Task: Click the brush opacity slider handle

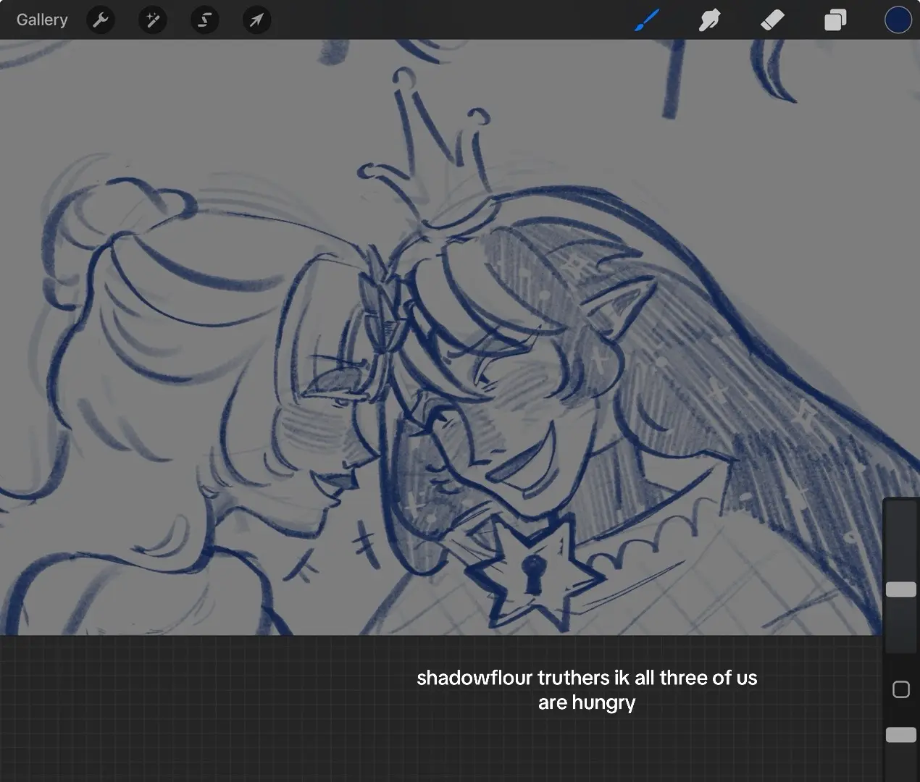Action: click(901, 734)
